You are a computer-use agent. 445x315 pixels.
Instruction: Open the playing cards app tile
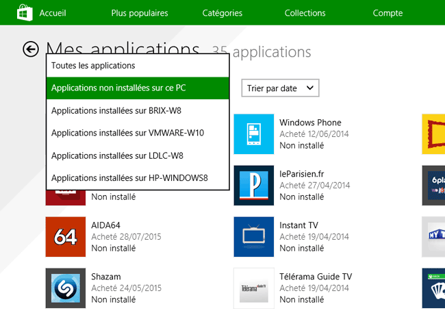(x=433, y=288)
